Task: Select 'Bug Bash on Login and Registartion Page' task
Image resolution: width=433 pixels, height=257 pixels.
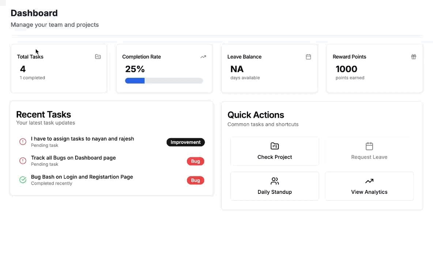Action: [x=82, y=177]
